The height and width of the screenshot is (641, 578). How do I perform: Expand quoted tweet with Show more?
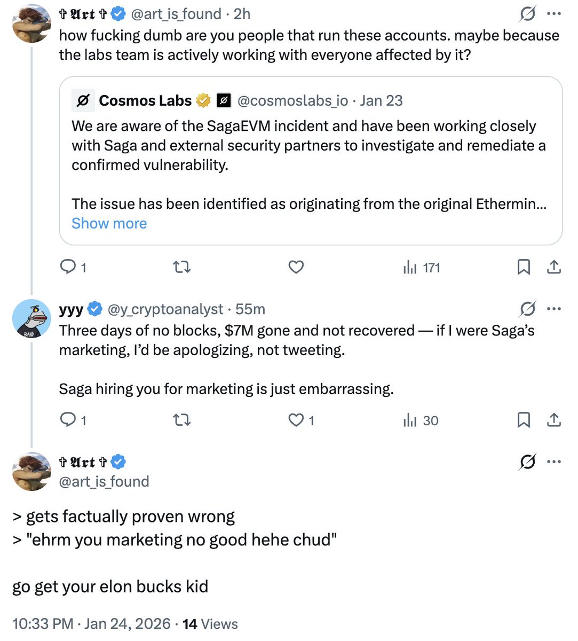[109, 223]
